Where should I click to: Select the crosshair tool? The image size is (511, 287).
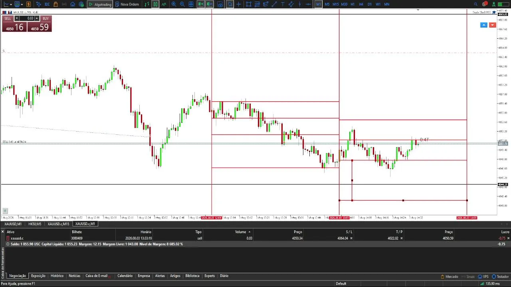[238, 4]
